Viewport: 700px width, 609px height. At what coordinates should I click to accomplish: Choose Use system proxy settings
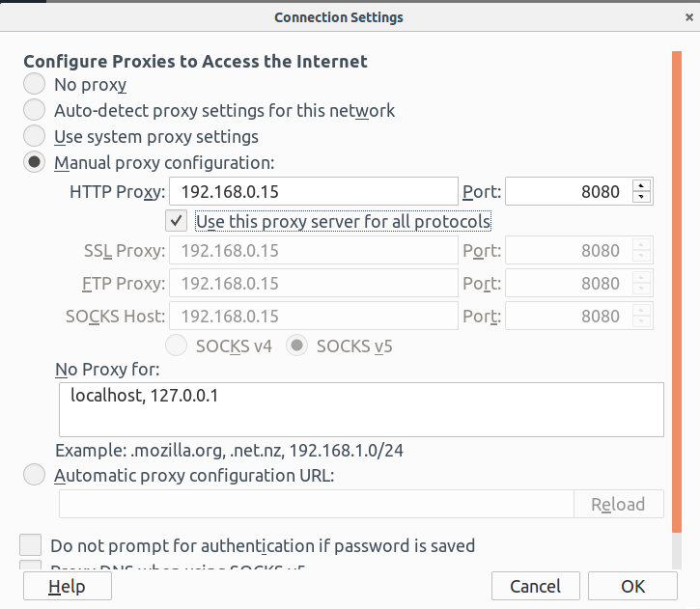(35, 136)
